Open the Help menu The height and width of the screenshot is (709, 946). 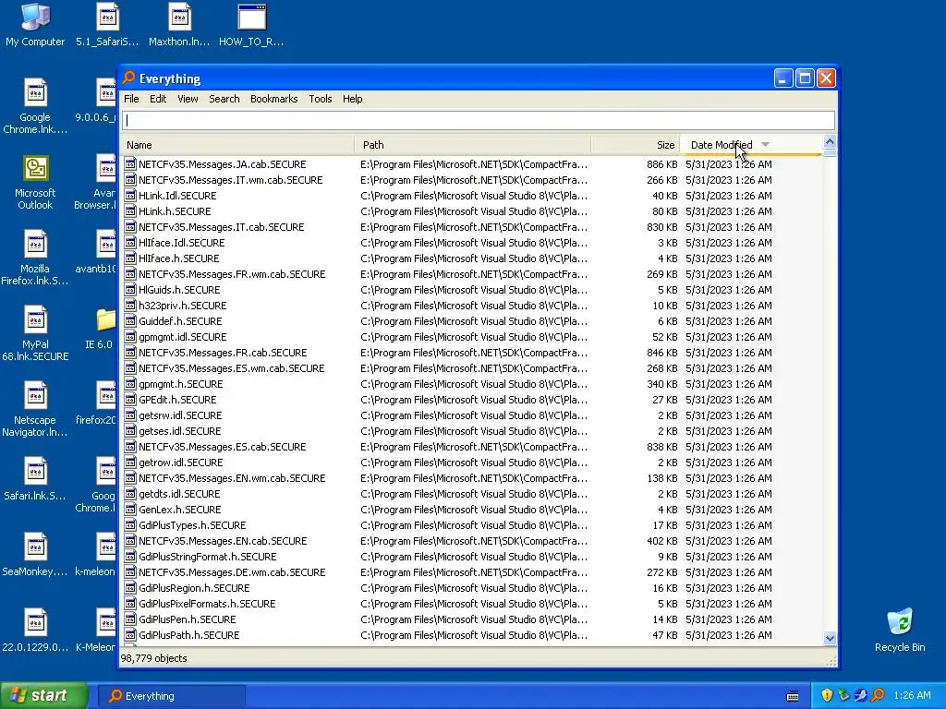352,99
